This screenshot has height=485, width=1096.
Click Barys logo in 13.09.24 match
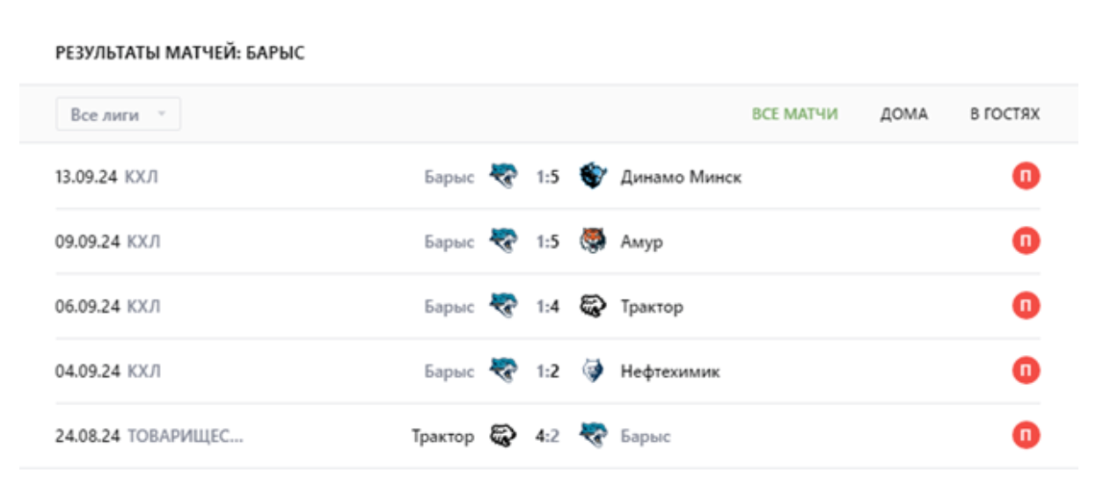click(x=504, y=177)
